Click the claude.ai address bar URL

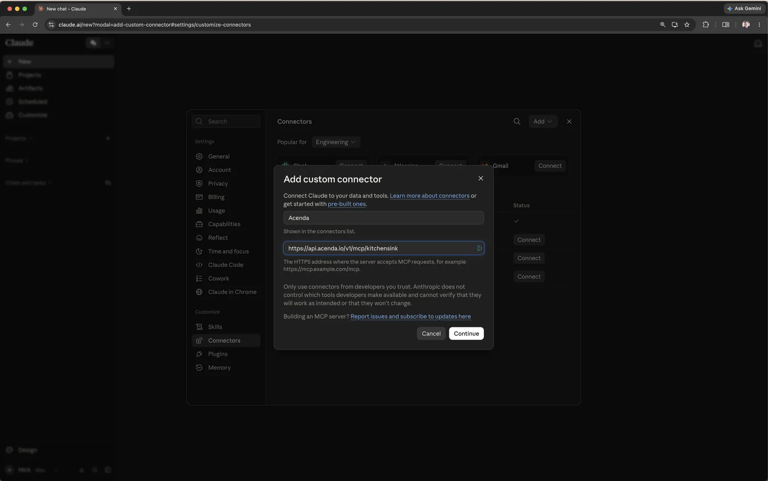click(x=155, y=24)
